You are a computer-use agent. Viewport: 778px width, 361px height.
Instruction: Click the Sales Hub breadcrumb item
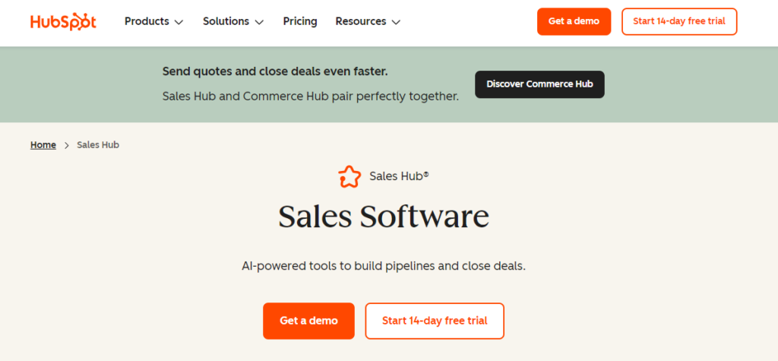click(x=98, y=145)
